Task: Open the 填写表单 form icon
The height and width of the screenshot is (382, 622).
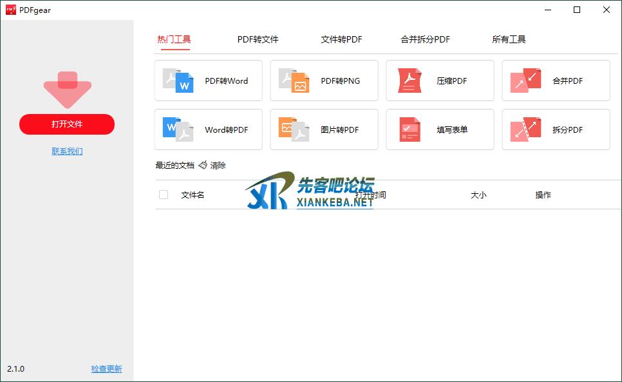Action: pyautogui.click(x=410, y=129)
